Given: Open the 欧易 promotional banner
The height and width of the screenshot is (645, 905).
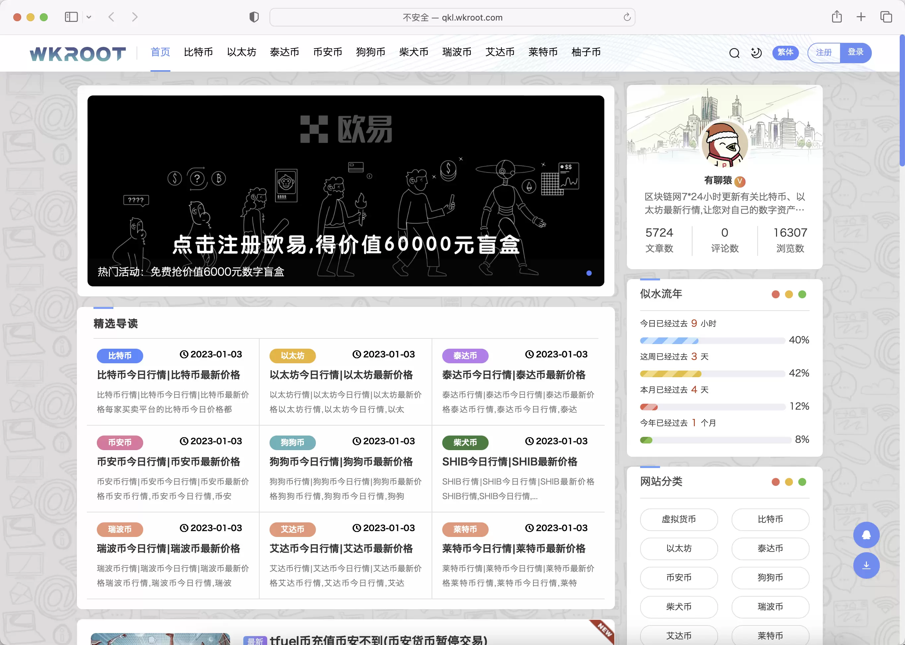Looking at the screenshot, I should pyautogui.click(x=346, y=191).
